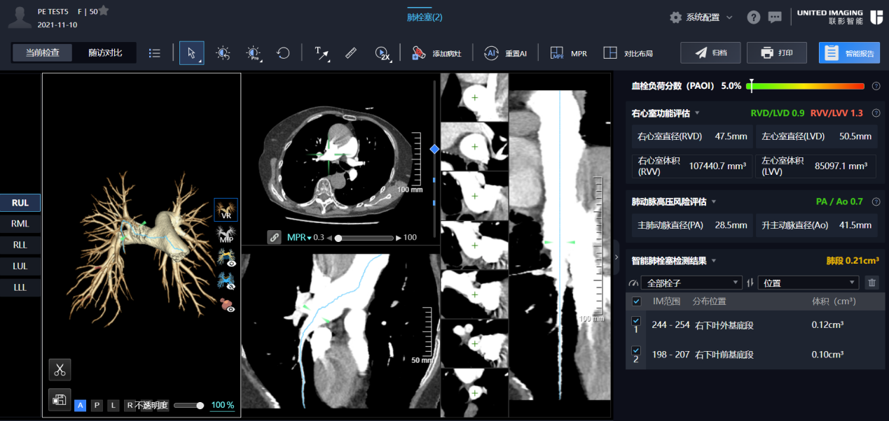Image resolution: width=889 pixels, height=421 pixels.
Task: Collapse the right results panel arrow
Action: (x=616, y=257)
